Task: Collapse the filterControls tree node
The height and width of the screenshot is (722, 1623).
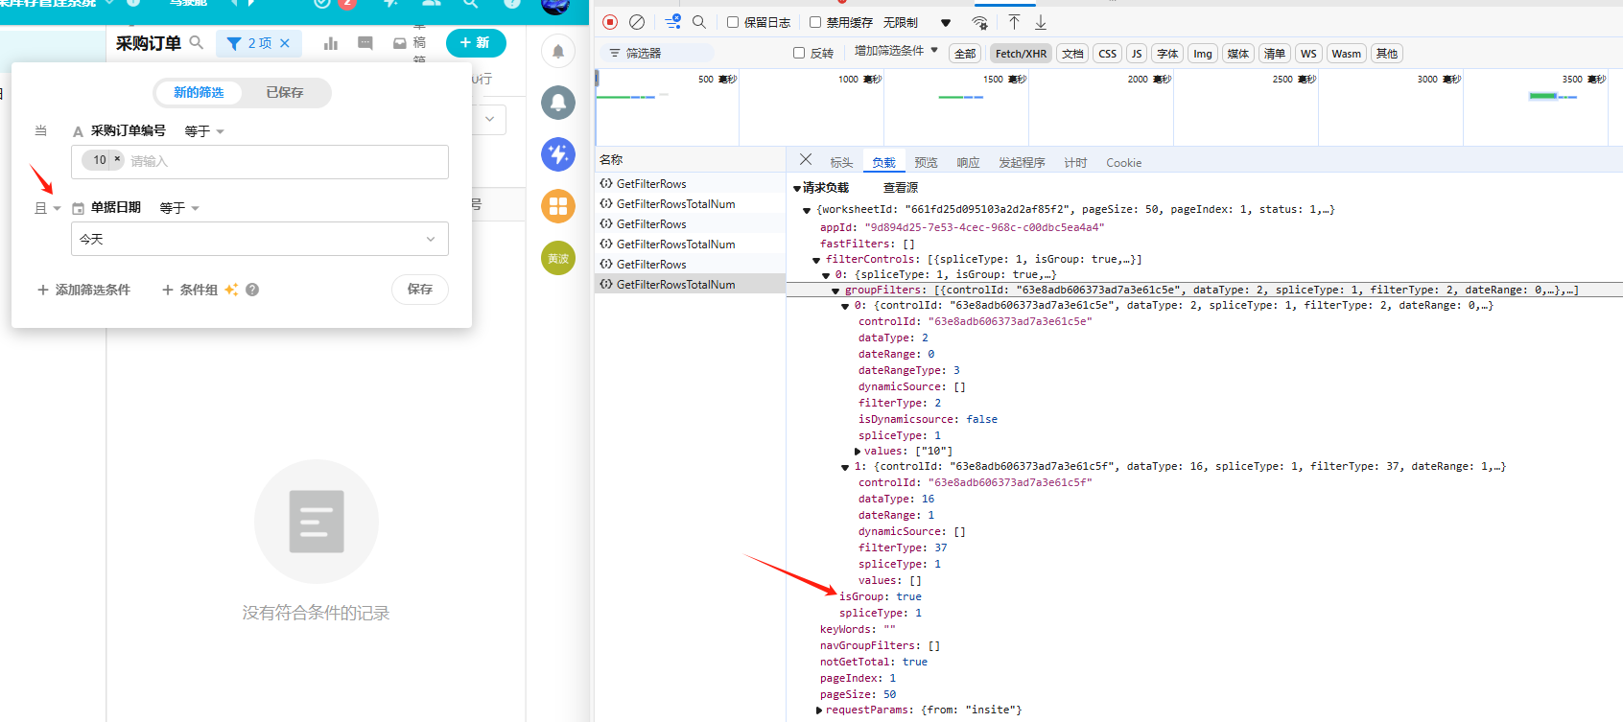Action: tap(816, 260)
